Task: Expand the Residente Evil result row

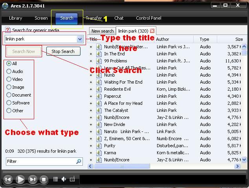Action: [x=91, y=89]
